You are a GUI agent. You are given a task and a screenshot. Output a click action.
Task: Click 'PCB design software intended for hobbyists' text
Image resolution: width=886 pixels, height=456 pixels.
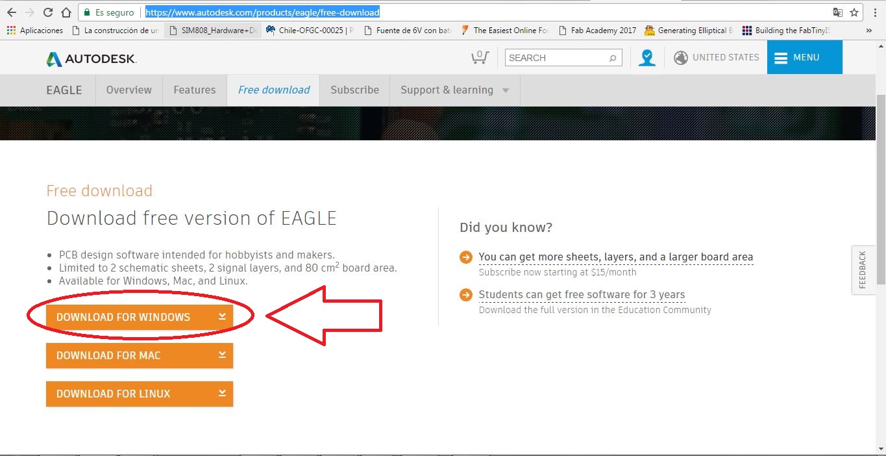[x=197, y=255]
